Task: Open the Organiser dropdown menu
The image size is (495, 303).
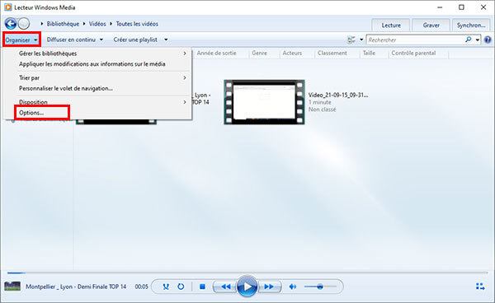Action: pos(21,40)
